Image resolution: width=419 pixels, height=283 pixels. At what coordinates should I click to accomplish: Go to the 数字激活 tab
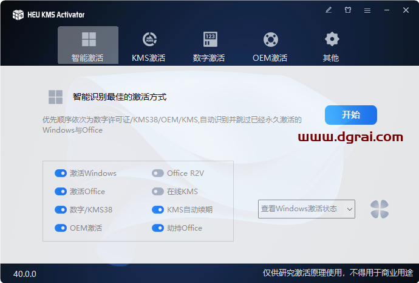point(209,47)
